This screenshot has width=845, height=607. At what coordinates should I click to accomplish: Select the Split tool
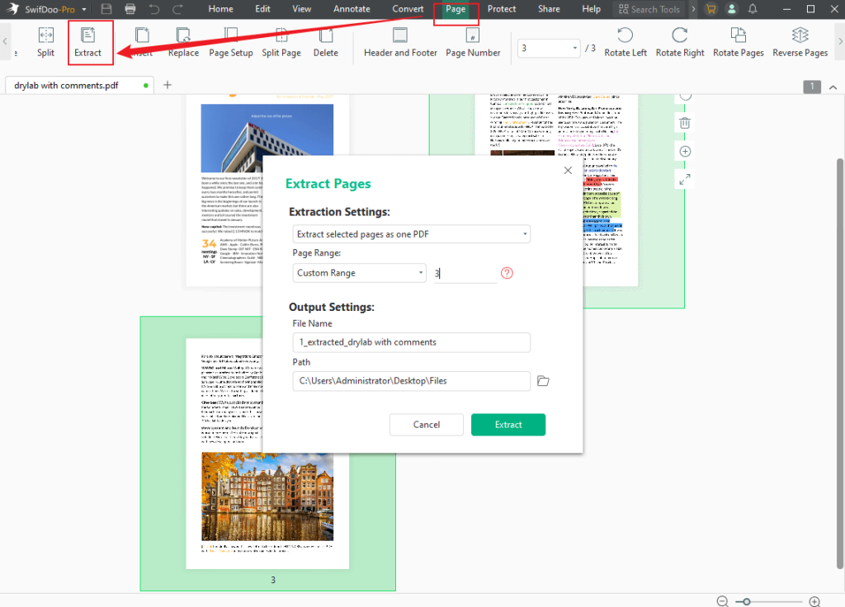pyautogui.click(x=45, y=43)
